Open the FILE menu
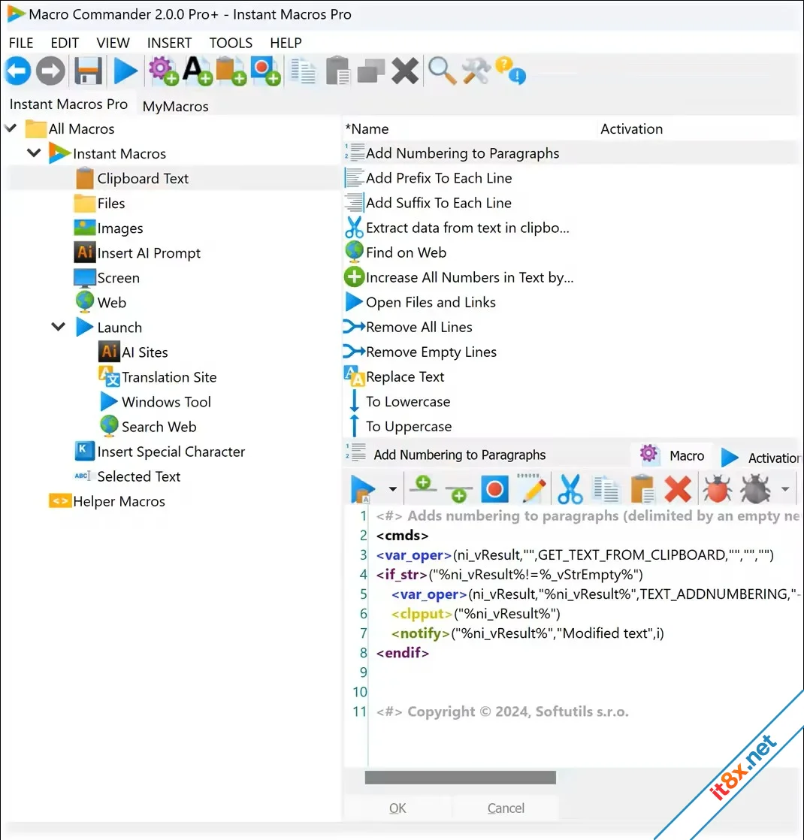The image size is (804, 840). [x=21, y=43]
